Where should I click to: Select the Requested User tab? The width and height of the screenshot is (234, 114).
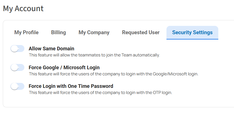point(141,33)
